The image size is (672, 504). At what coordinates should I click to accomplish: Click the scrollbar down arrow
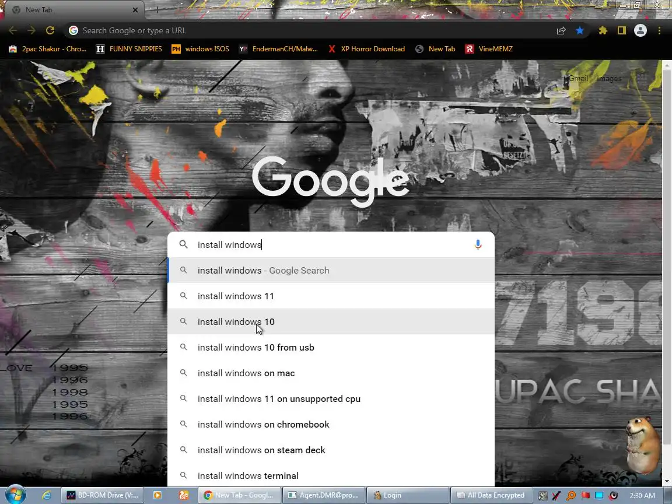pos(666,482)
